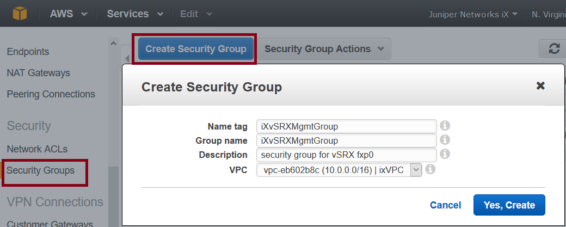This screenshot has height=227, width=566.
Task: Click the Name tag input field
Action: (346, 126)
